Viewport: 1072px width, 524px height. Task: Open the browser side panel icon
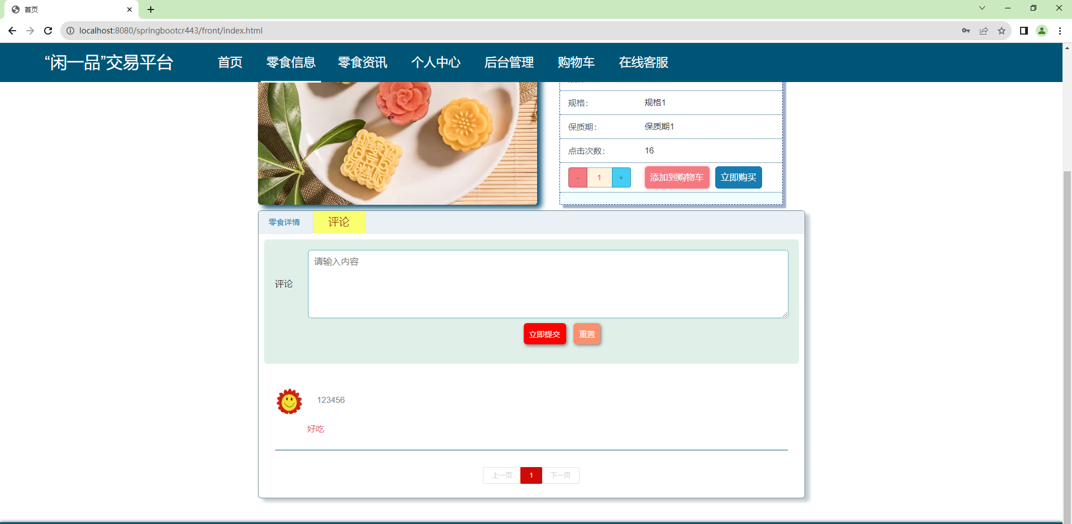(x=1025, y=31)
